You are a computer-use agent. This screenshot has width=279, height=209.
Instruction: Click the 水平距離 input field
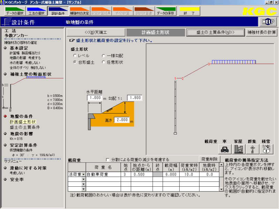(95, 98)
